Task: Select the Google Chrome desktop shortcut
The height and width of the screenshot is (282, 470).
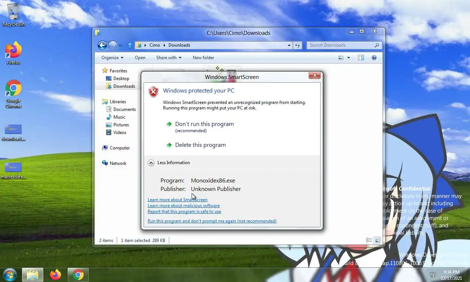Action: (14, 94)
